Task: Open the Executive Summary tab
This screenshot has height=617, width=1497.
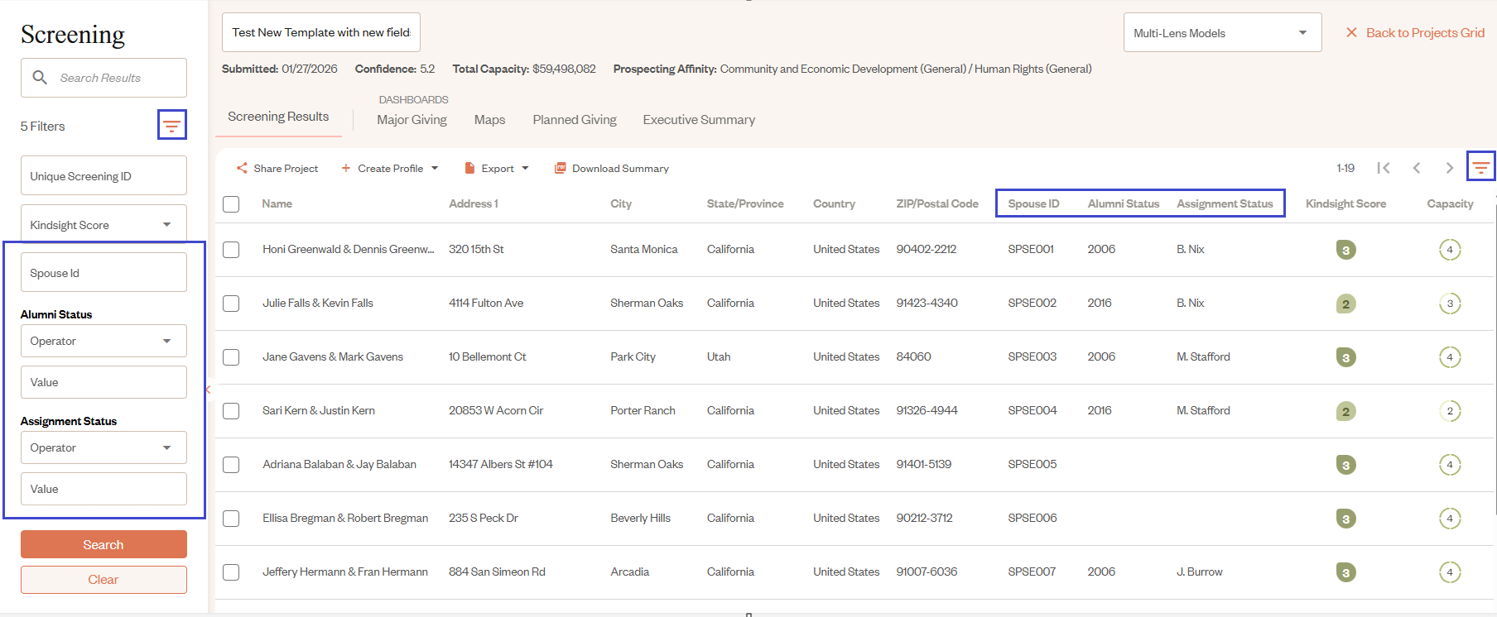Action: tap(699, 120)
